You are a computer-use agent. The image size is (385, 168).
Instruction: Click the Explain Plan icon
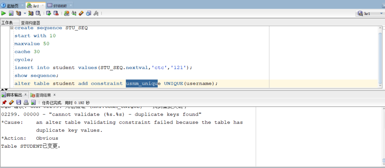tap(18, 13)
